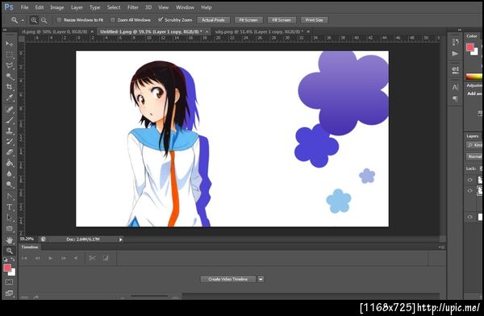
Task: Select the Path Selection tool
Action: pyautogui.click(x=9, y=218)
